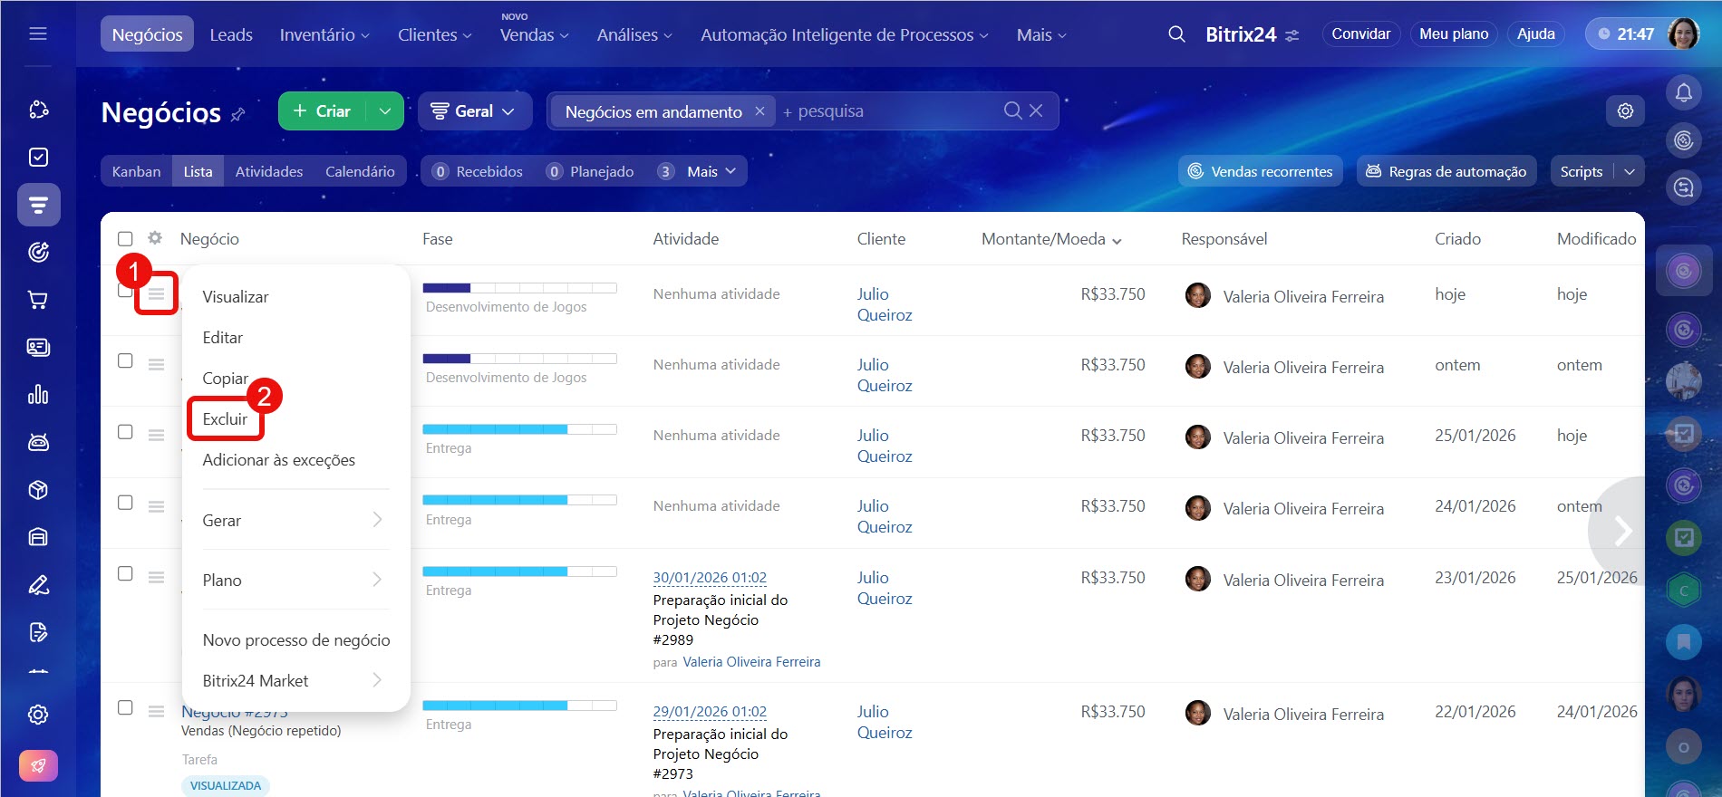Choose Excluir from the context menu

click(225, 419)
